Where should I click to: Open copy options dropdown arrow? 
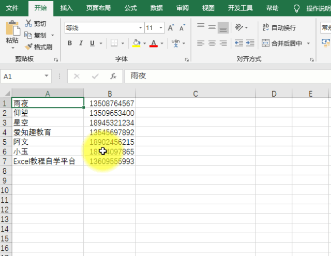53,35
